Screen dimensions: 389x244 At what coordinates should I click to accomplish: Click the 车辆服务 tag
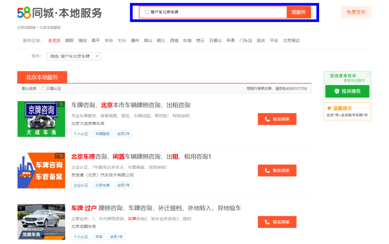pos(102,134)
